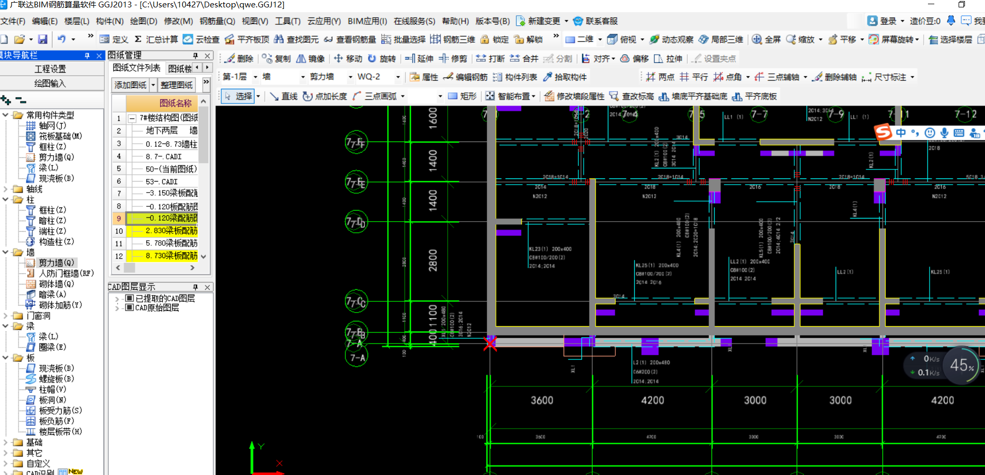Run 汇总计算 summary calculation
The image size is (985, 475).
coord(156,39)
